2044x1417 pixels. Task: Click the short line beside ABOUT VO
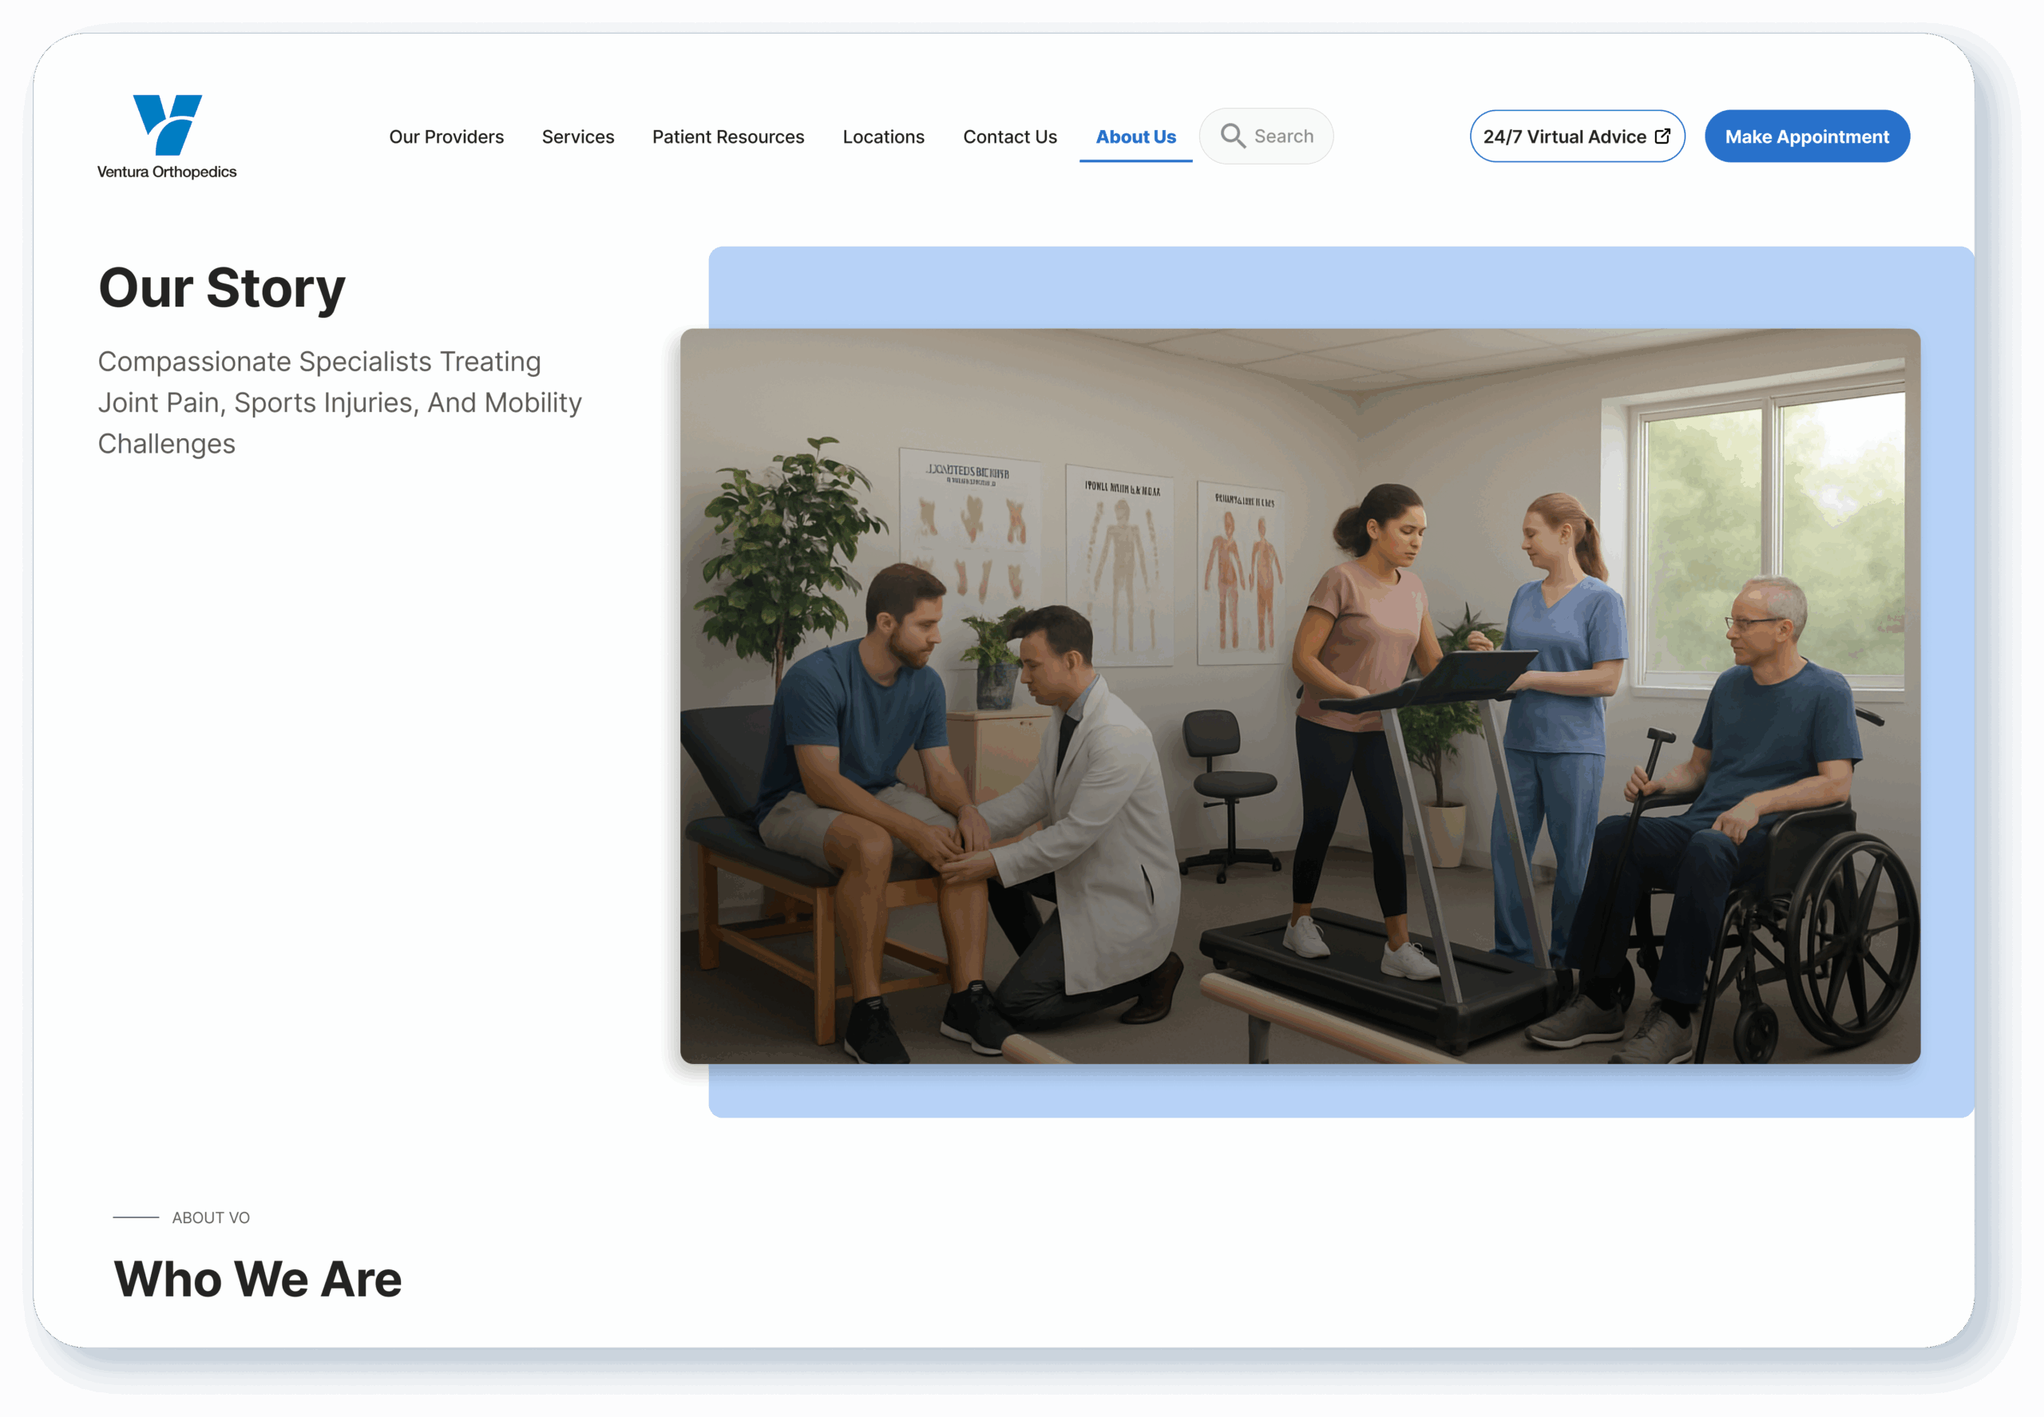click(x=136, y=1217)
